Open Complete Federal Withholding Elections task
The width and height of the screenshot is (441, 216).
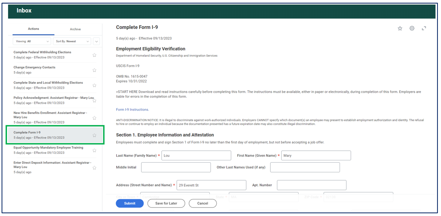55,55
